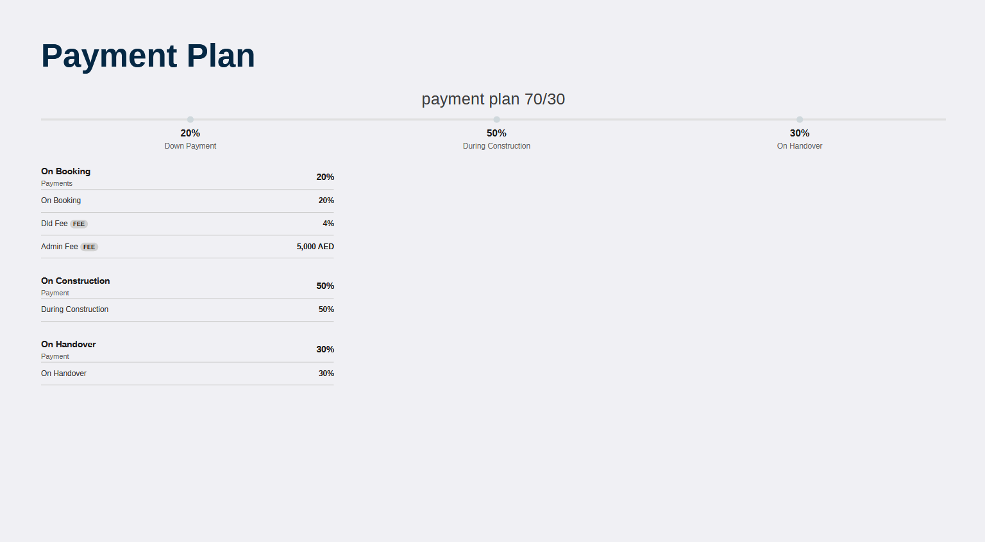
Task: Click the FEE badge next to Admin Fee
Action: [x=89, y=247]
